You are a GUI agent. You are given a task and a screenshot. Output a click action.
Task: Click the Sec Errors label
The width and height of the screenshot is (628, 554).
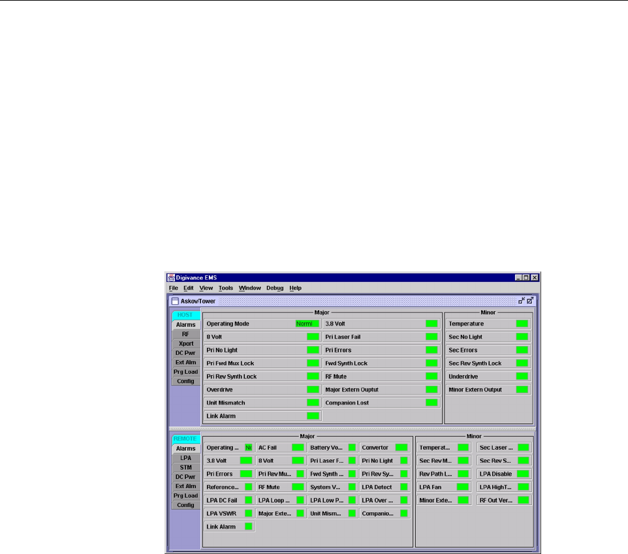[463, 350]
